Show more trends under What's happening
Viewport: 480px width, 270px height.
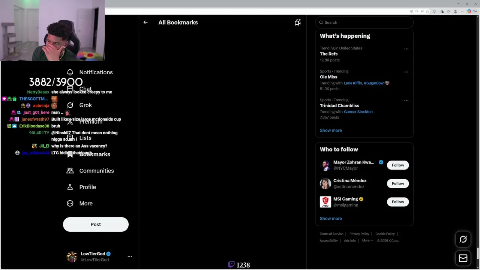click(x=331, y=130)
